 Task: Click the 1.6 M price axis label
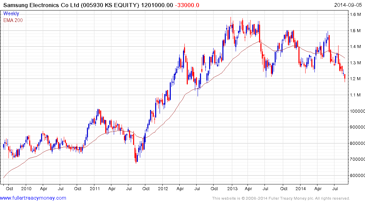coord(355,15)
